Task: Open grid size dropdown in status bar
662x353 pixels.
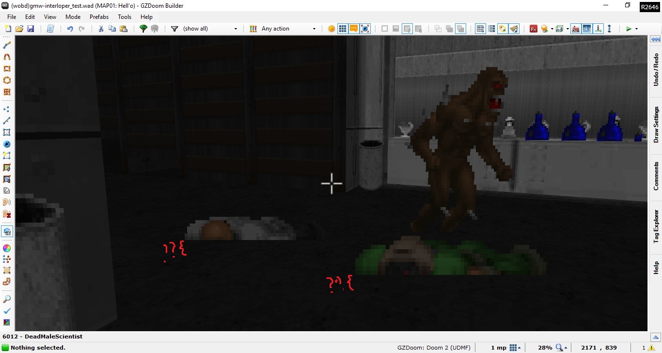Action: pyautogui.click(x=516, y=348)
